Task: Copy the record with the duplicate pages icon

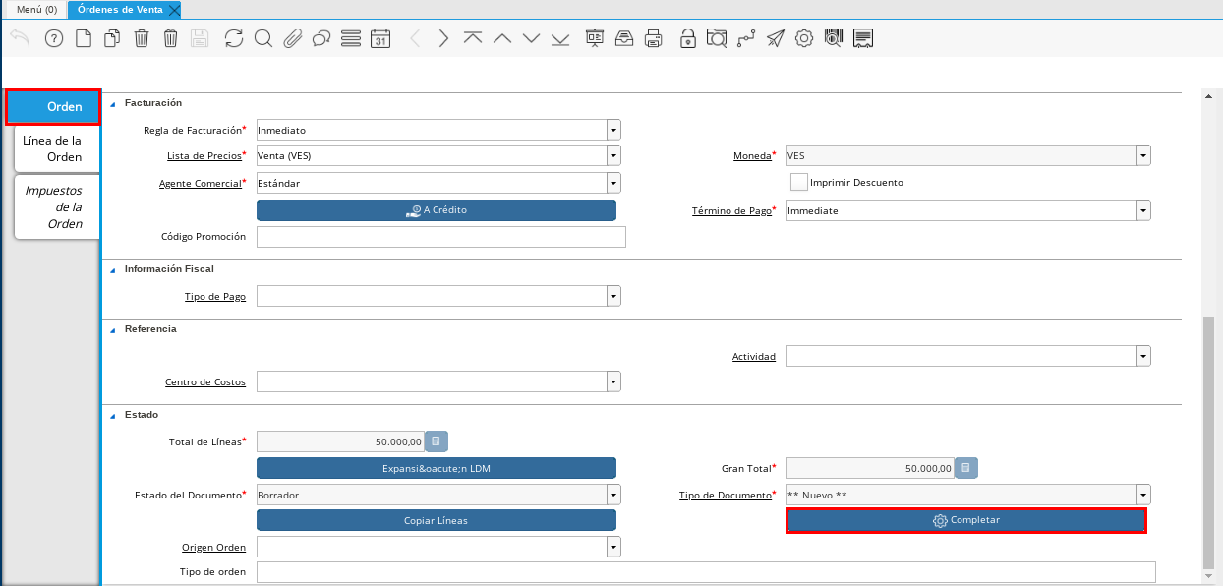Action: click(112, 38)
